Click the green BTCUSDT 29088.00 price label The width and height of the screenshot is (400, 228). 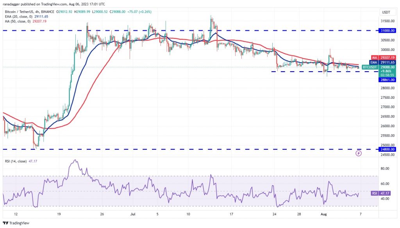click(x=379, y=67)
